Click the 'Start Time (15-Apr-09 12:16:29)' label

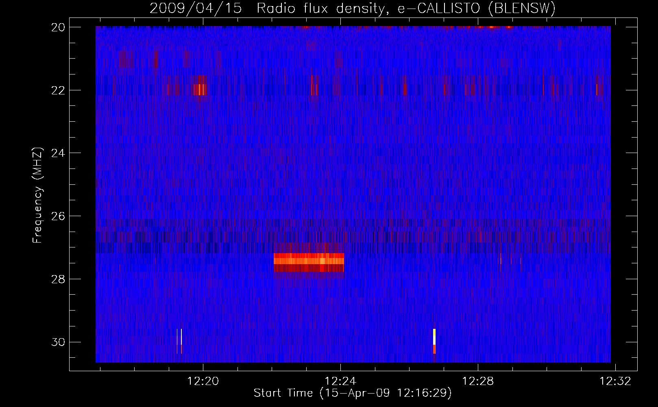[353, 393]
